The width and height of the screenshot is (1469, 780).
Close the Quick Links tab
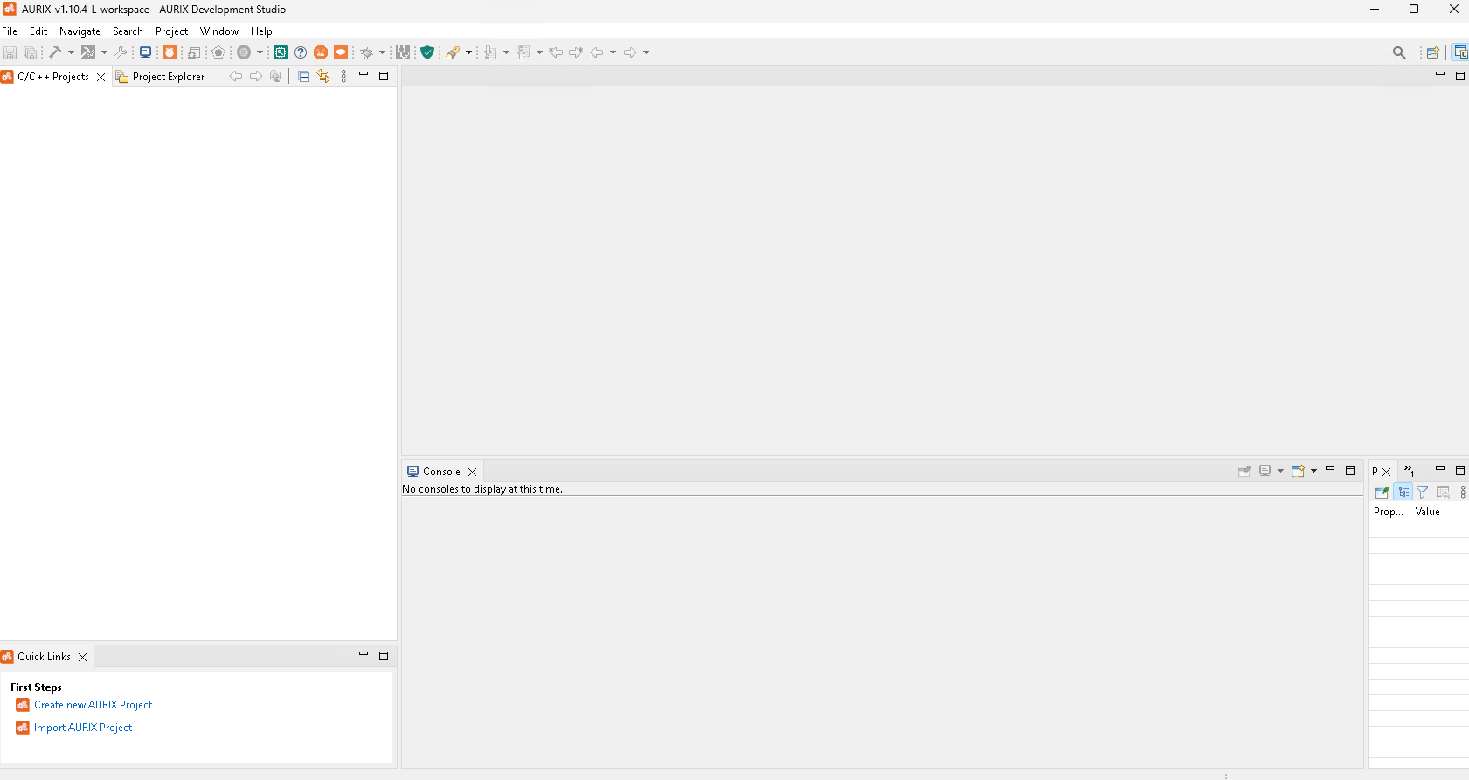[x=83, y=657]
